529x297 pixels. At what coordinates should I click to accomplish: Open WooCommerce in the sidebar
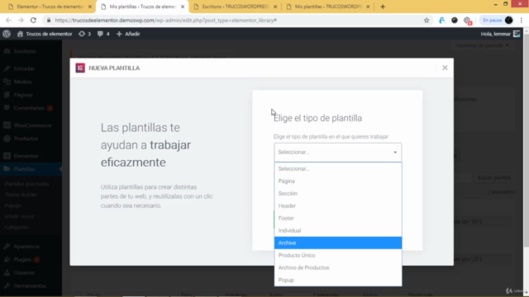tap(32, 125)
